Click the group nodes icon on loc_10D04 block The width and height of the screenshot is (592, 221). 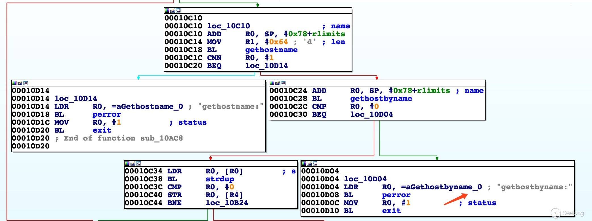(315, 163)
